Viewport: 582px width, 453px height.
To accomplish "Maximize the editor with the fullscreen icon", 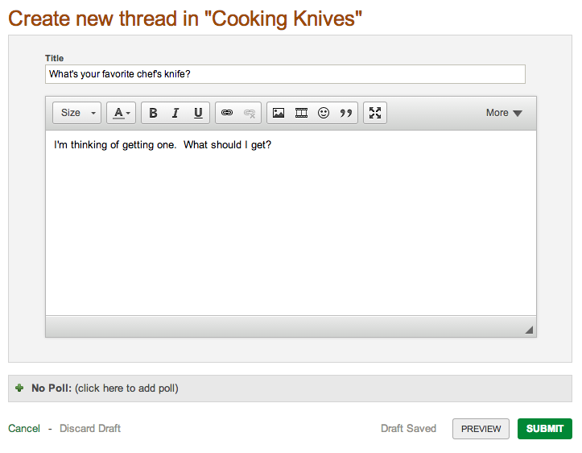I will pos(375,113).
